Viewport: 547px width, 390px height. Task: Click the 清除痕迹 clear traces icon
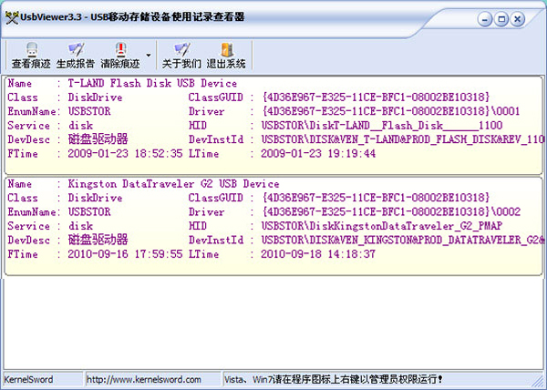pos(120,56)
